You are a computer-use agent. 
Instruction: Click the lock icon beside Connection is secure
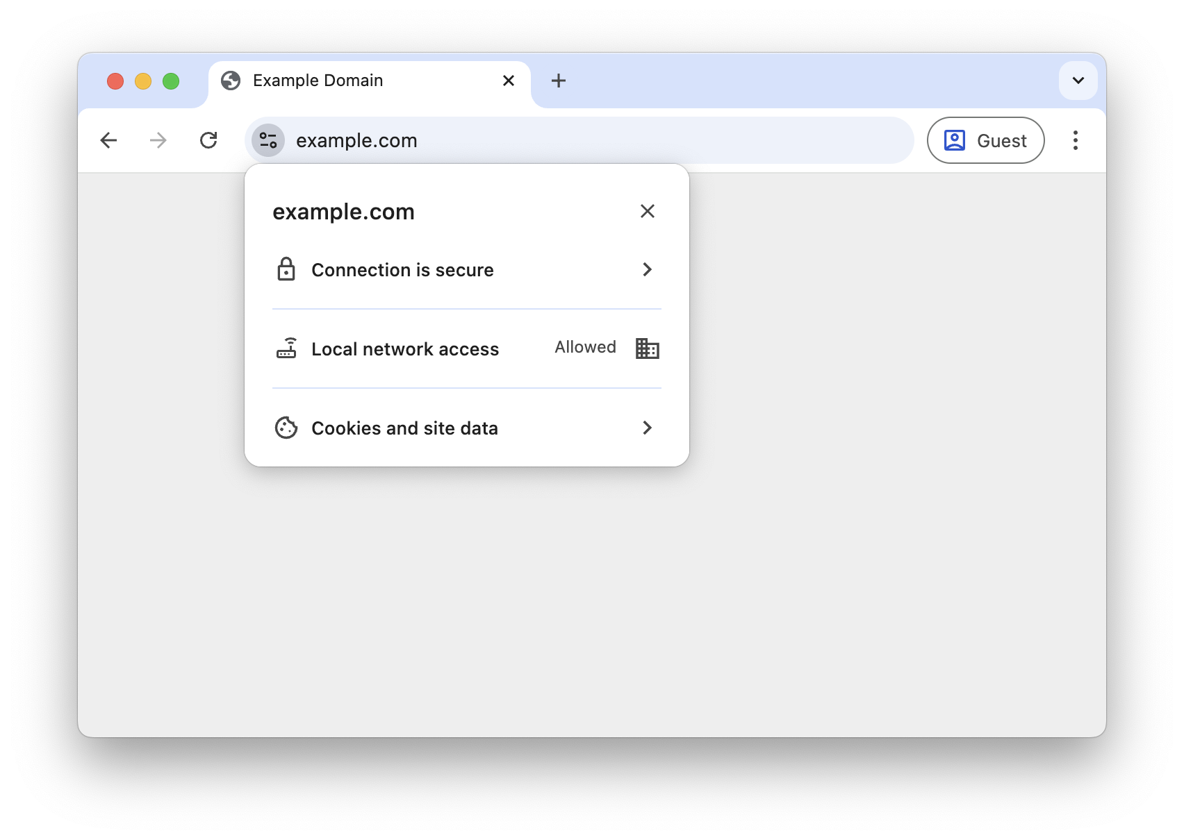[286, 269]
